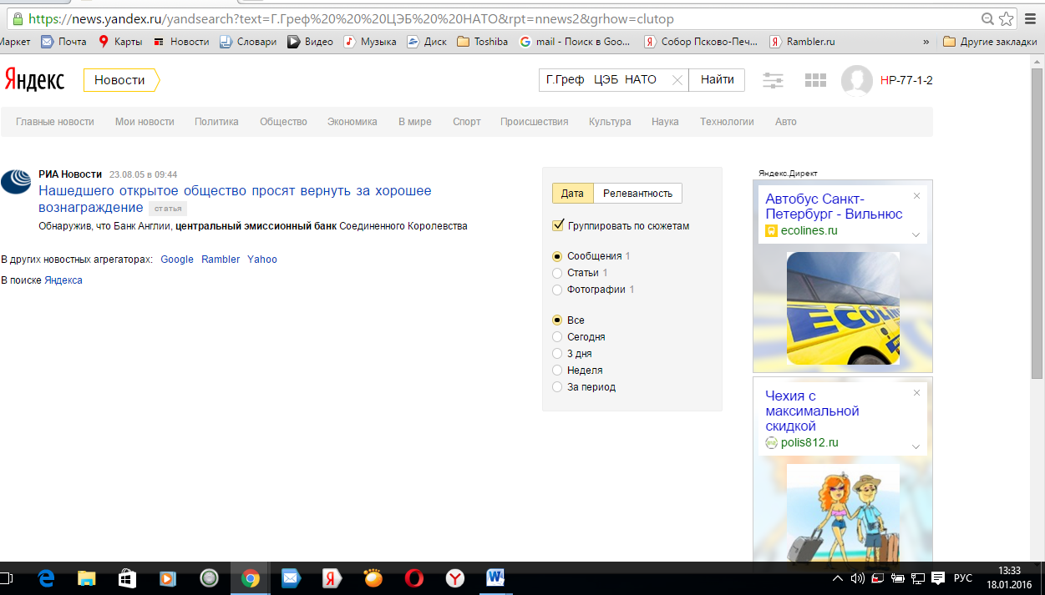Screen dimensions: 1045x595
Task: Select the Фотографии radio button
Action: click(557, 290)
